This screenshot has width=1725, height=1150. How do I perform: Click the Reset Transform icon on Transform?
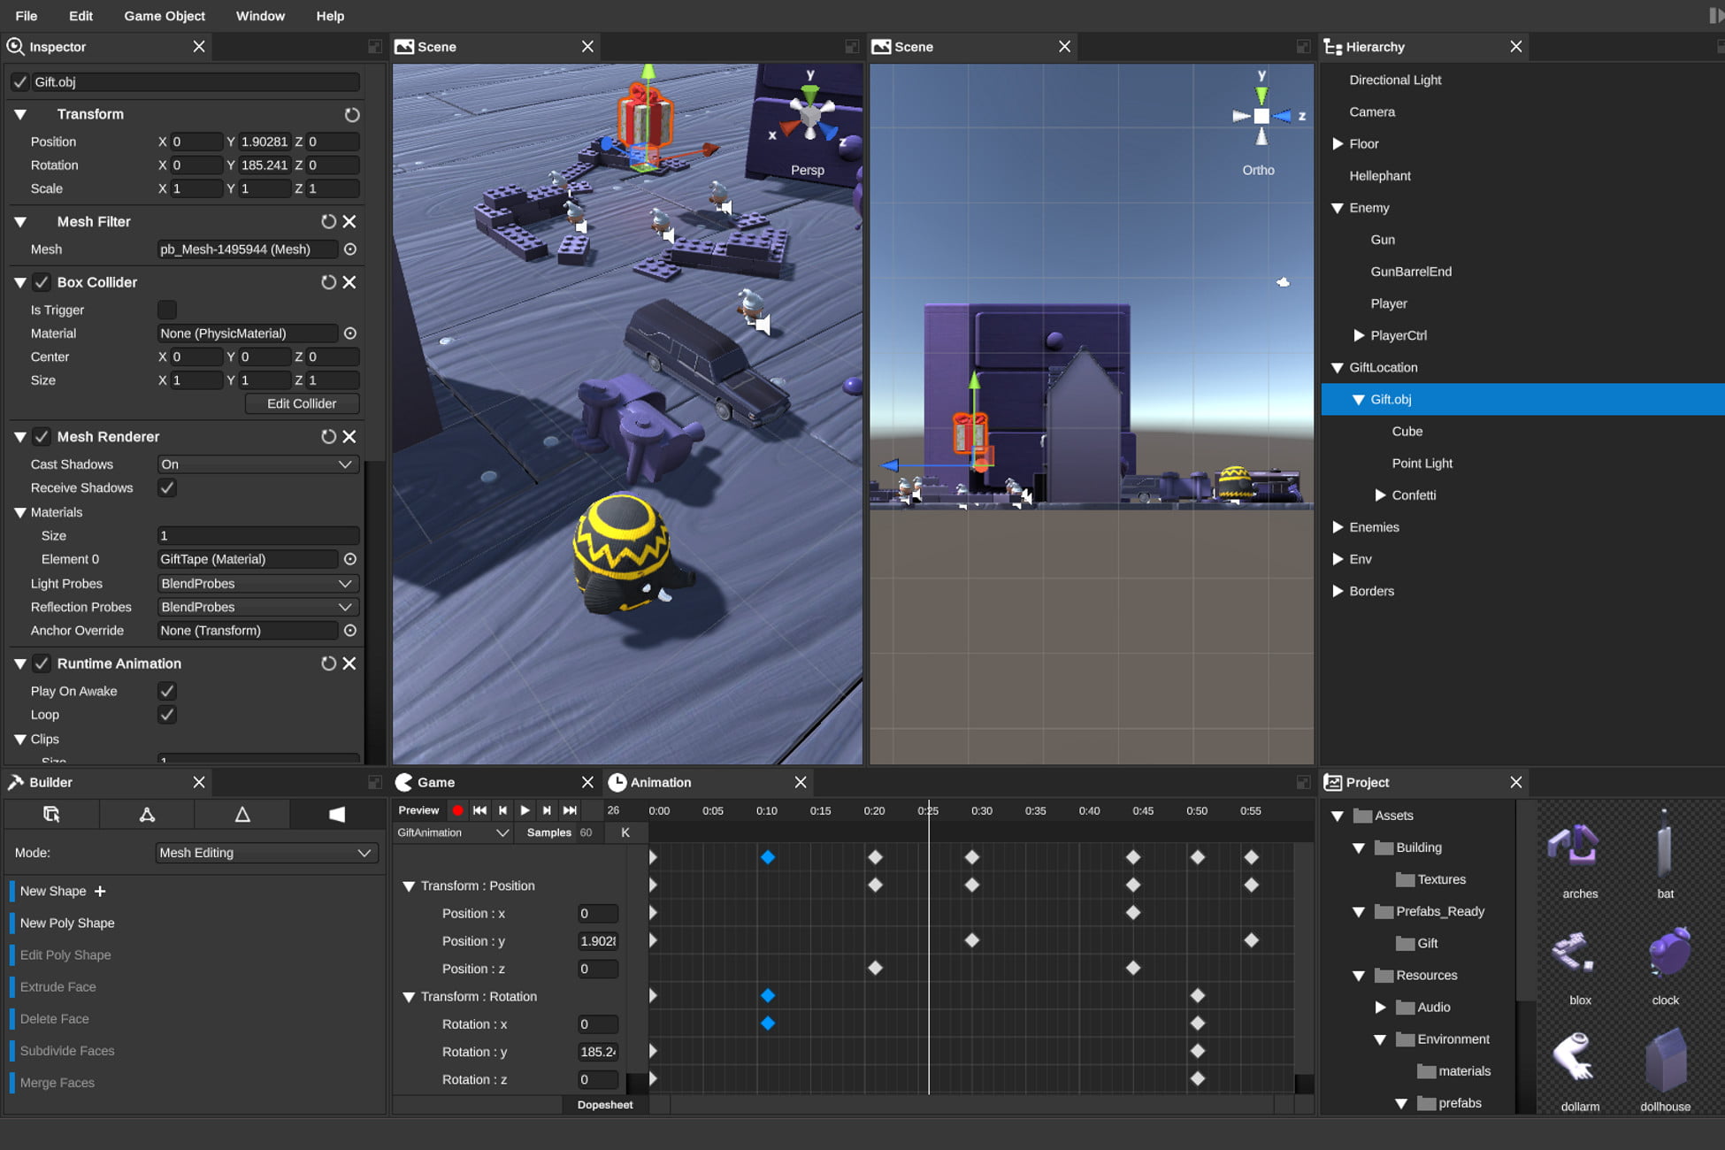pyautogui.click(x=352, y=114)
